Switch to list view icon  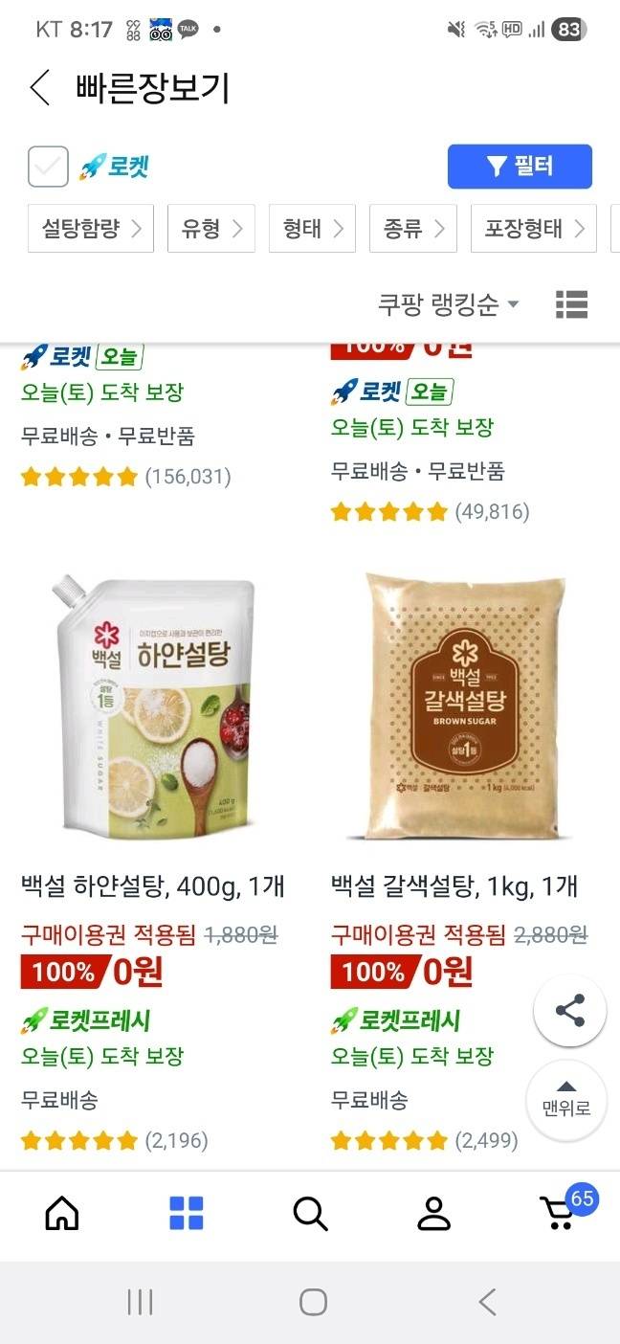(571, 304)
